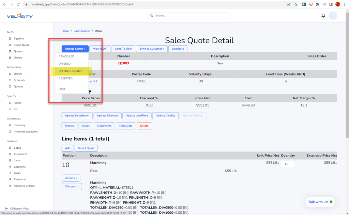Click the Quantity input field

coord(287,164)
